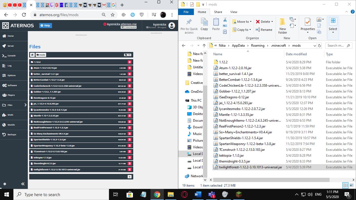Click the Copy button in Clipboard group
This screenshot has width=356, height=200.
[x=204, y=24]
